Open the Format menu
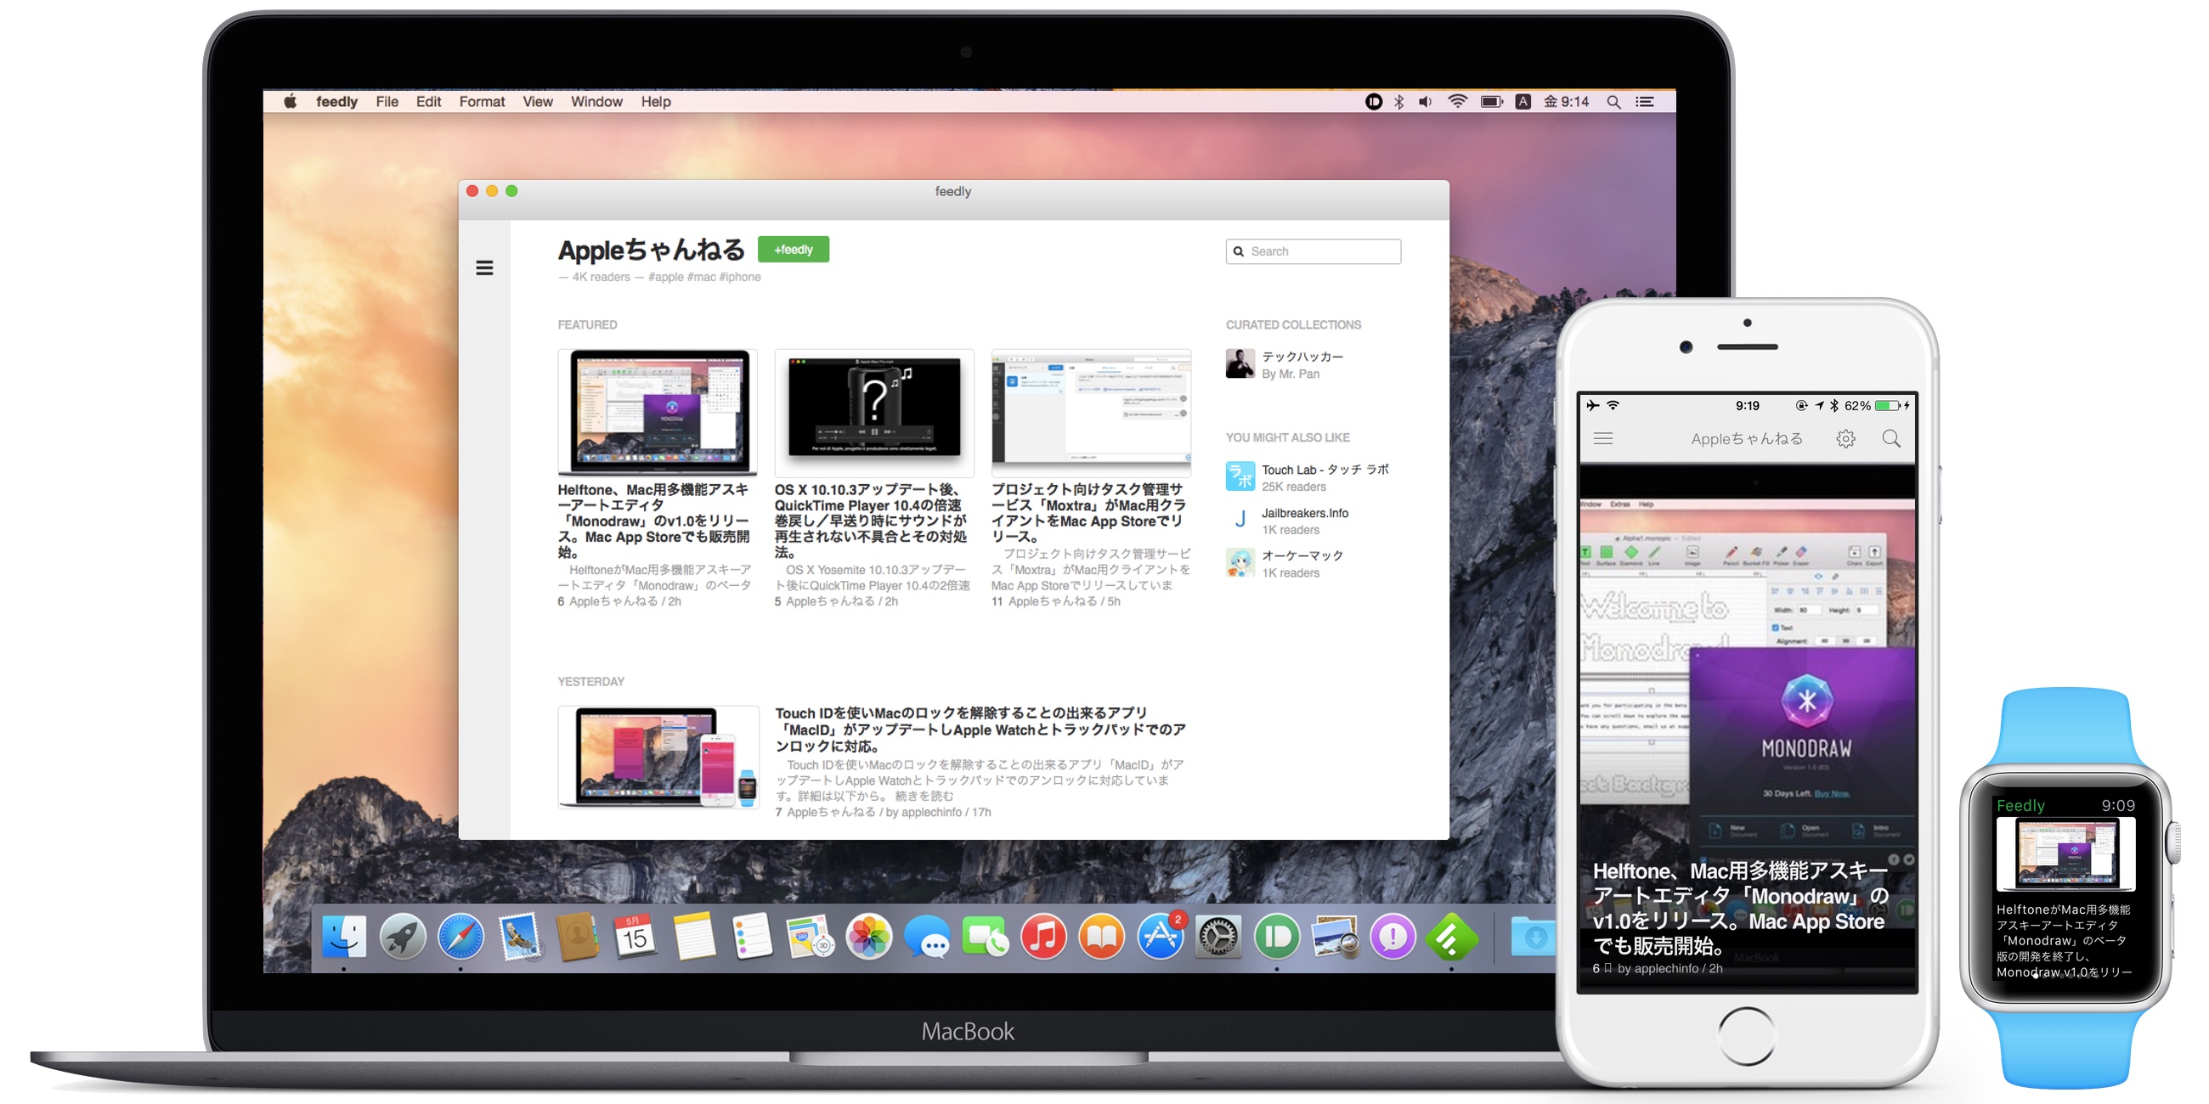This screenshot has height=1104, width=2209. coord(482,101)
